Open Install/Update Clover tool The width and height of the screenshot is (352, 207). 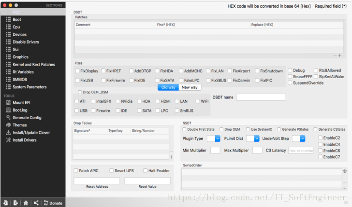31,133
